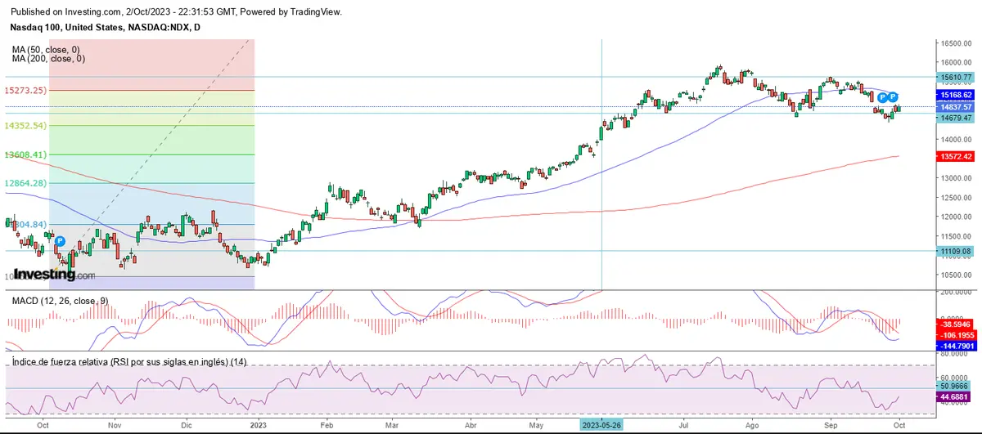Click the 14679.47 horizontal line price label
This screenshot has width=982, height=434.
tap(956, 118)
